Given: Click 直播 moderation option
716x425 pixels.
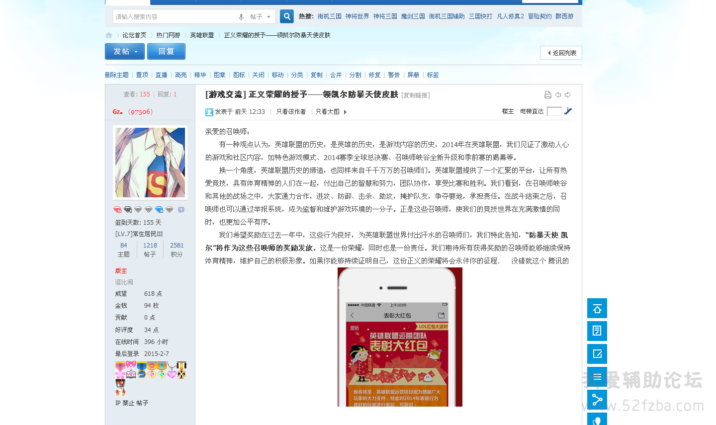Looking at the screenshot, I should [162, 75].
